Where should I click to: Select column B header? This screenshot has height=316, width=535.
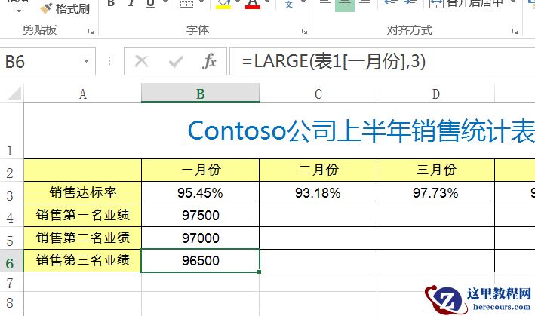point(200,94)
